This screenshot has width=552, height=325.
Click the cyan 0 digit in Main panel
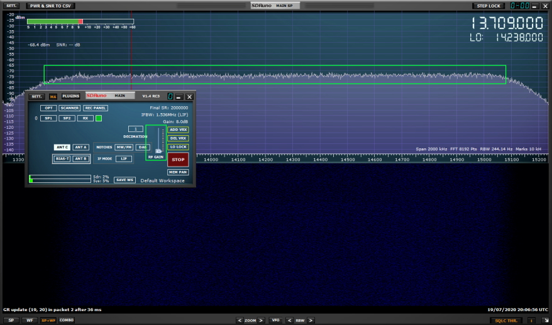pos(170,96)
